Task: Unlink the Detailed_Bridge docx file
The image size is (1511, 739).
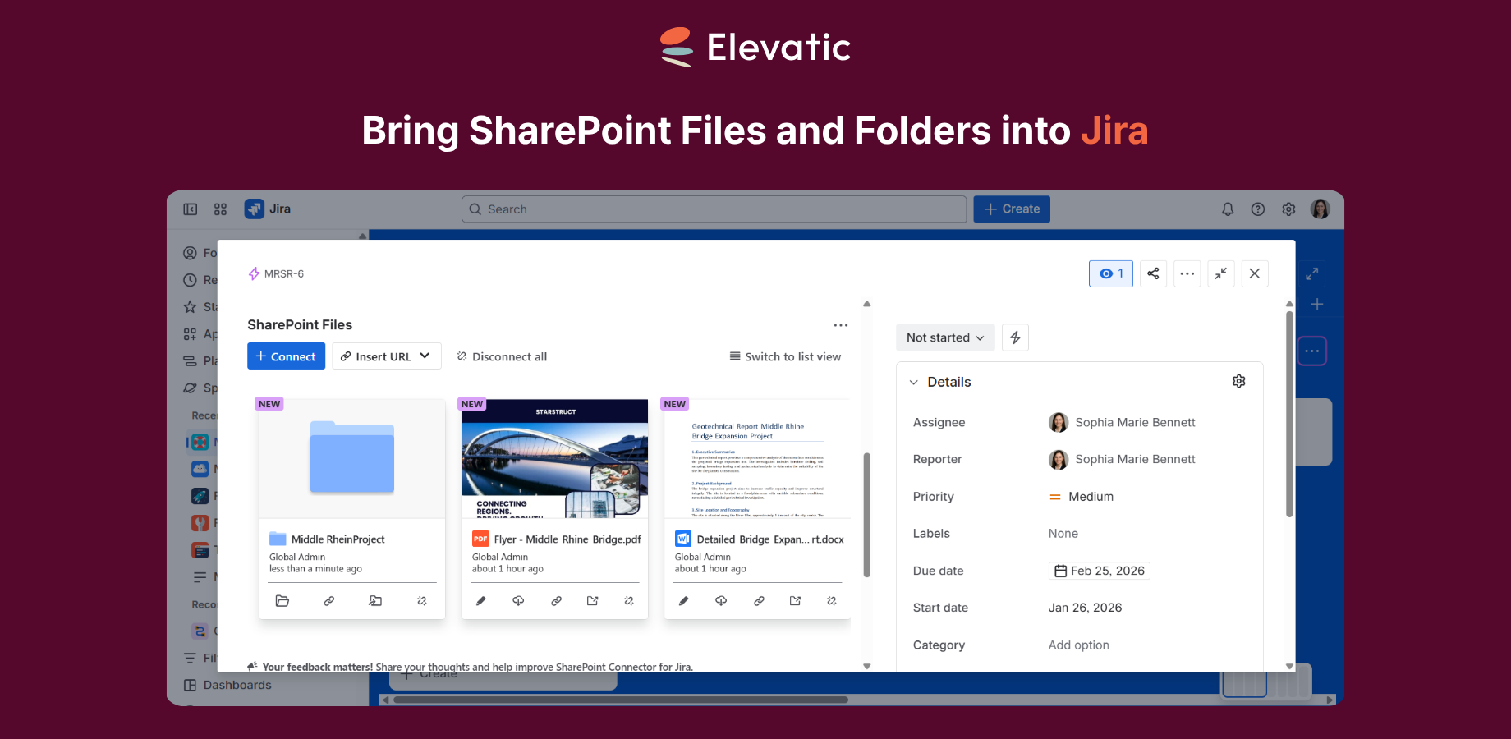Action: pos(832,600)
